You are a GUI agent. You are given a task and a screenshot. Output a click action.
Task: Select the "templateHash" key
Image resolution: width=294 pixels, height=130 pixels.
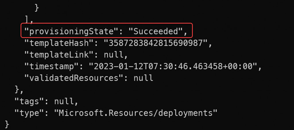tap(59, 43)
